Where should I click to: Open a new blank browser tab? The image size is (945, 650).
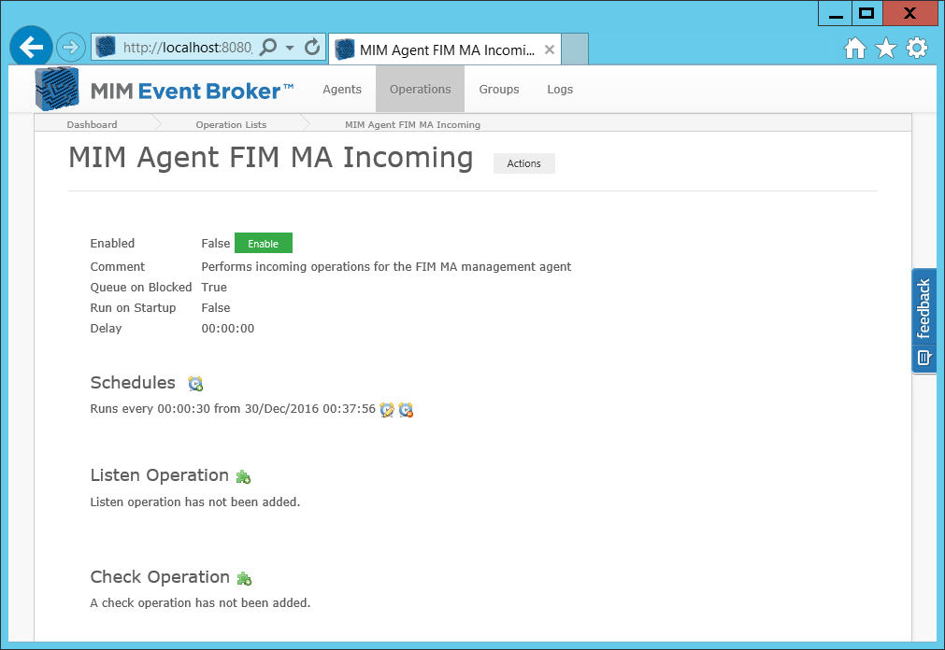(x=574, y=49)
